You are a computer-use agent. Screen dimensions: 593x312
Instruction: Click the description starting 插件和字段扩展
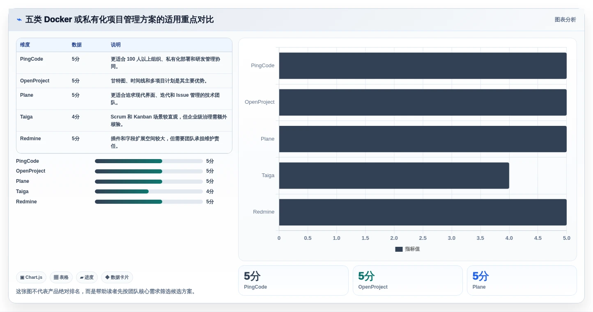pos(165,142)
